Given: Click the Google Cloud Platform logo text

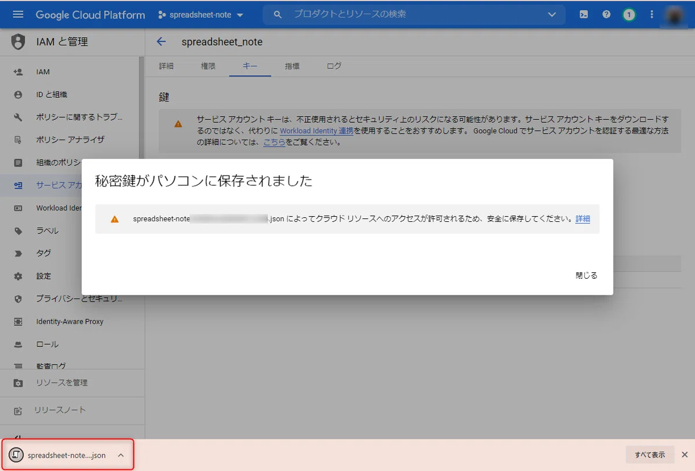Looking at the screenshot, I should pyautogui.click(x=90, y=14).
